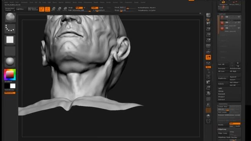
Task: Click the Quick Sketch button
Action: pyautogui.click(x=33, y=9)
